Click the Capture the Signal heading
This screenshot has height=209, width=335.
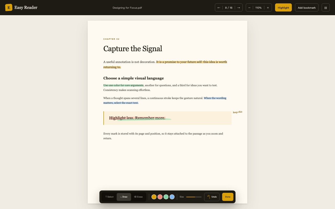click(x=133, y=49)
